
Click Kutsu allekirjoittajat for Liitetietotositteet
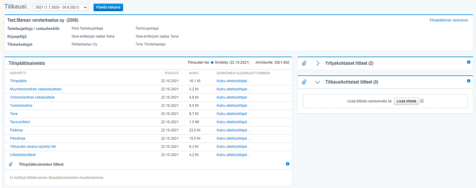pyautogui.click(x=233, y=155)
